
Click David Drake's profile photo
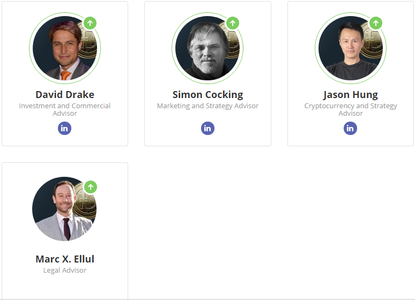point(65,48)
